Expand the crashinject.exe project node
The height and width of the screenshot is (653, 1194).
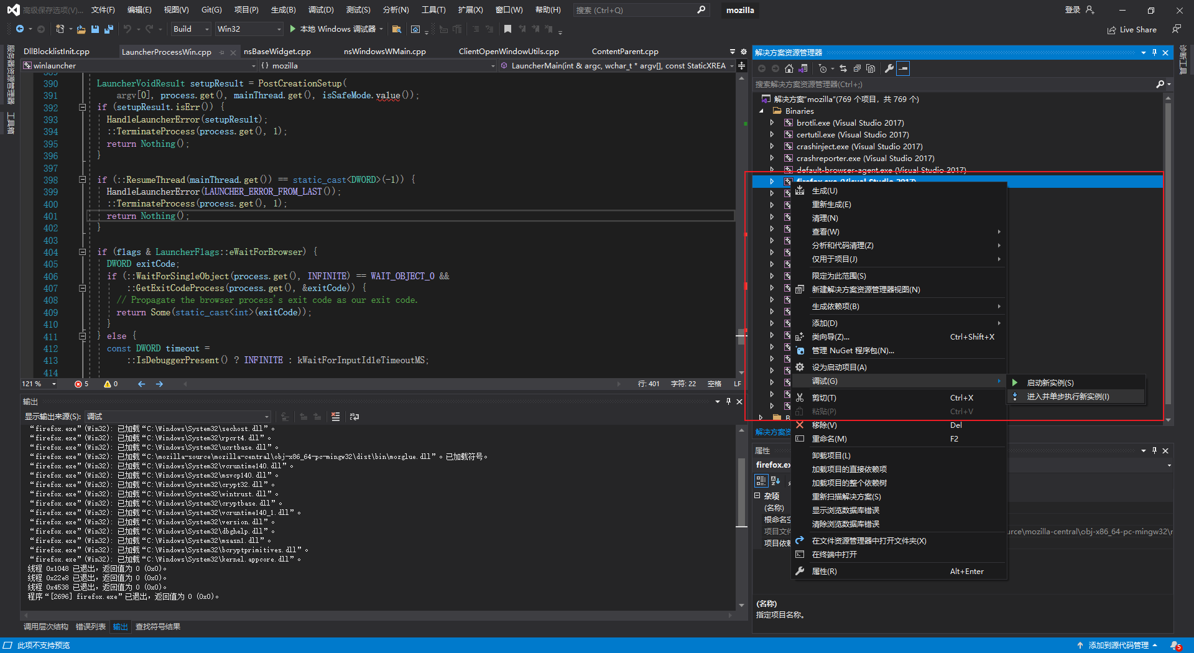tap(772, 147)
